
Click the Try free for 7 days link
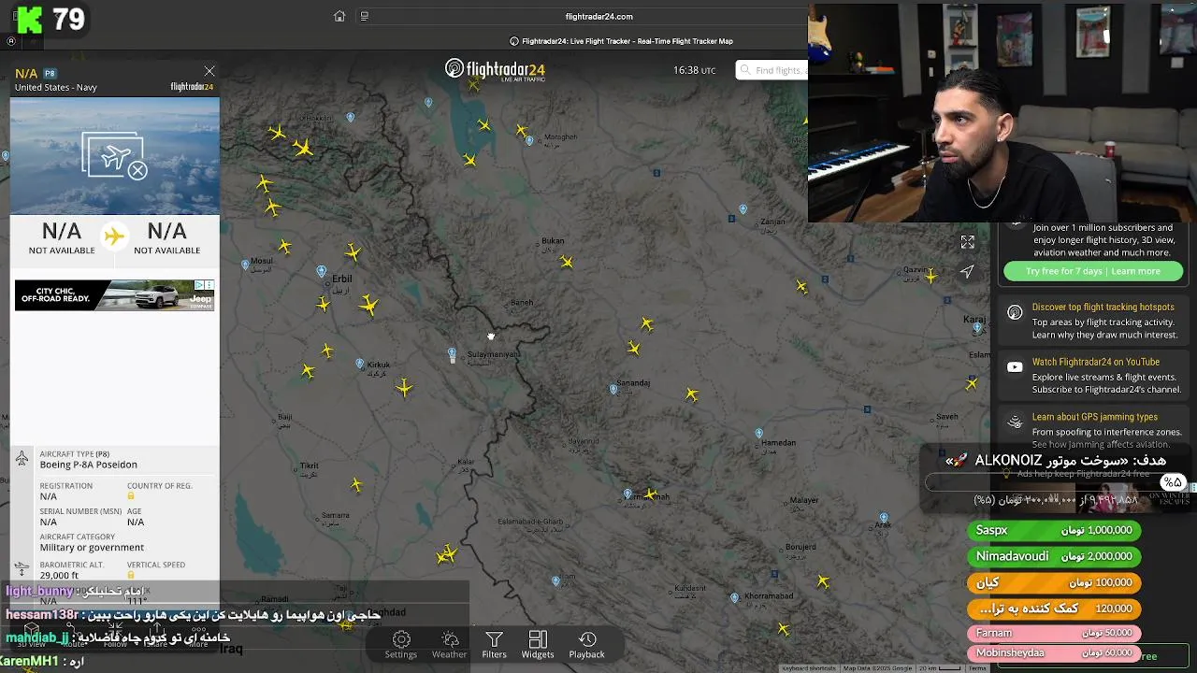(1066, 271)
